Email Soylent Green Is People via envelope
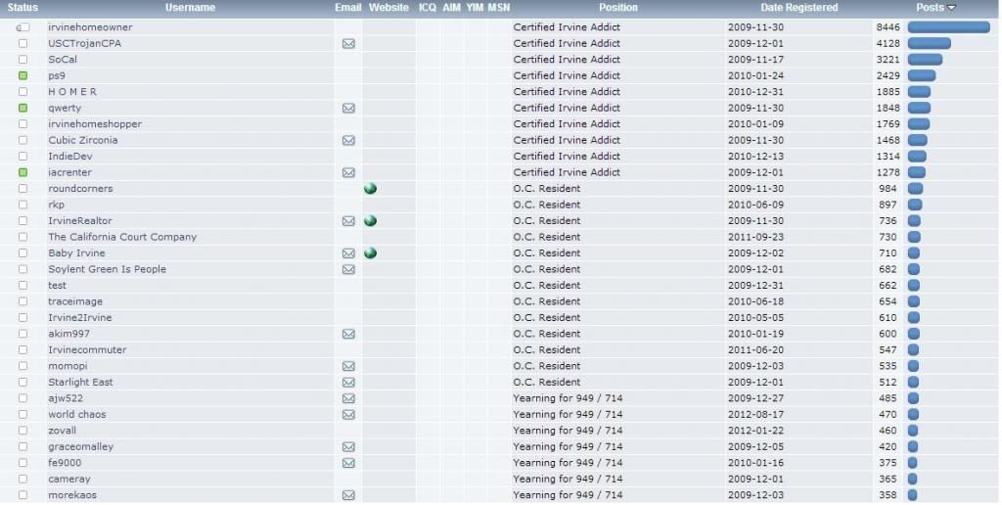This screenshot has width=1002, height=505. [x=348, y=269]
